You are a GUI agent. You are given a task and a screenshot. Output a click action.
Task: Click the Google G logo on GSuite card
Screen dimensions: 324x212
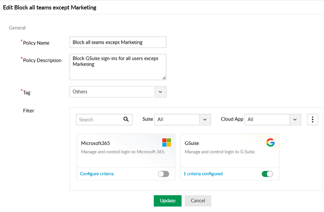click(270, 142)
